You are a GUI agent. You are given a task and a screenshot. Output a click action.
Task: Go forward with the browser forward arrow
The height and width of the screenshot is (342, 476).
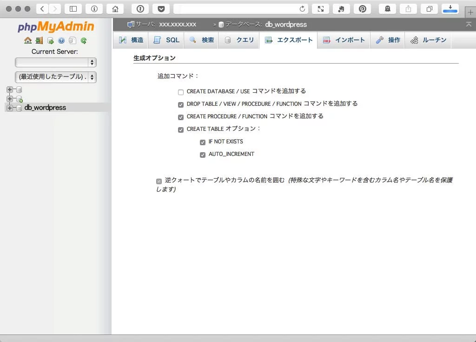click(55, 9)
